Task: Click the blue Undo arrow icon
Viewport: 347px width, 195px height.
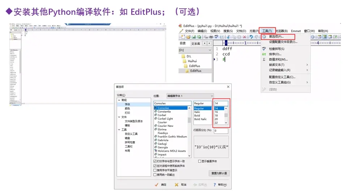Action: pos(251,37)
